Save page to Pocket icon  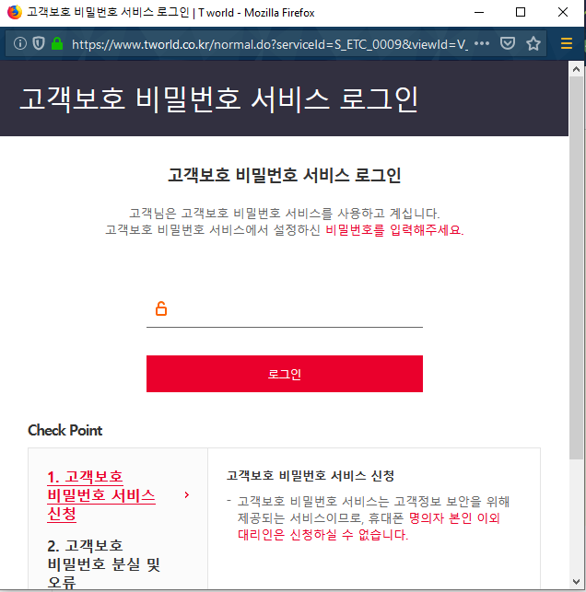[508, 43]
